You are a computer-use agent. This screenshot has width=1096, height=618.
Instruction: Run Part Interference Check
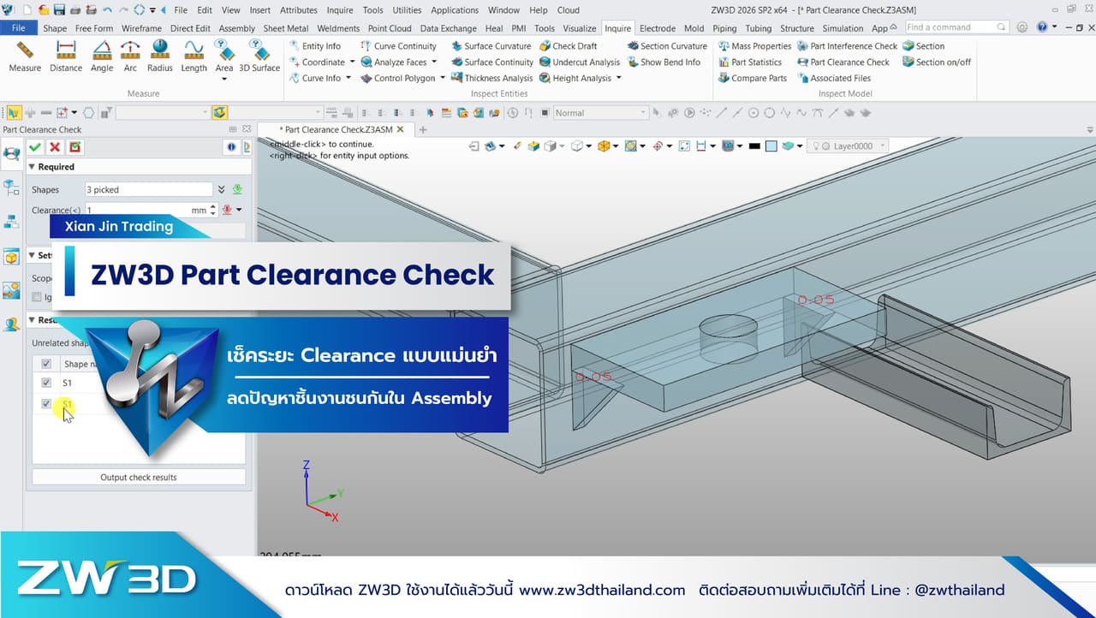[847, 46]
